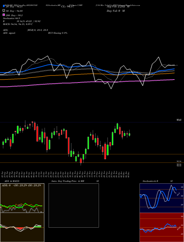Click the 'SI 14/3: 49.22 / 52.82' value
The image size is (184, 242).
(29, 21)
